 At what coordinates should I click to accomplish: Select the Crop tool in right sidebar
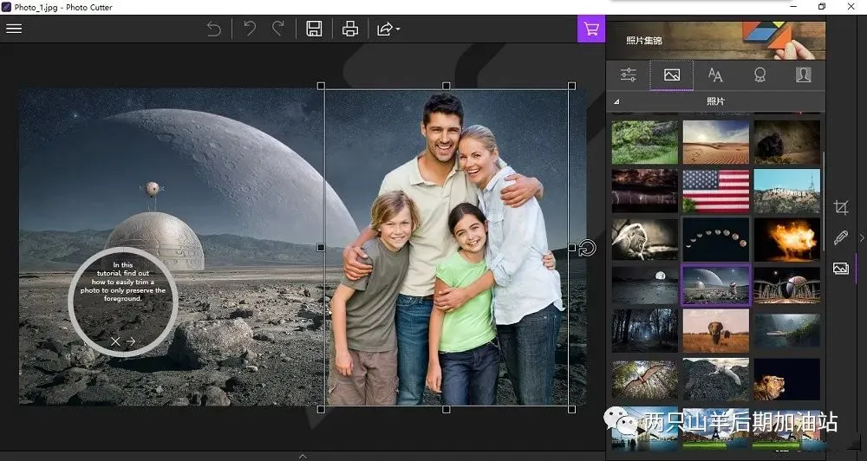[840, 207]
